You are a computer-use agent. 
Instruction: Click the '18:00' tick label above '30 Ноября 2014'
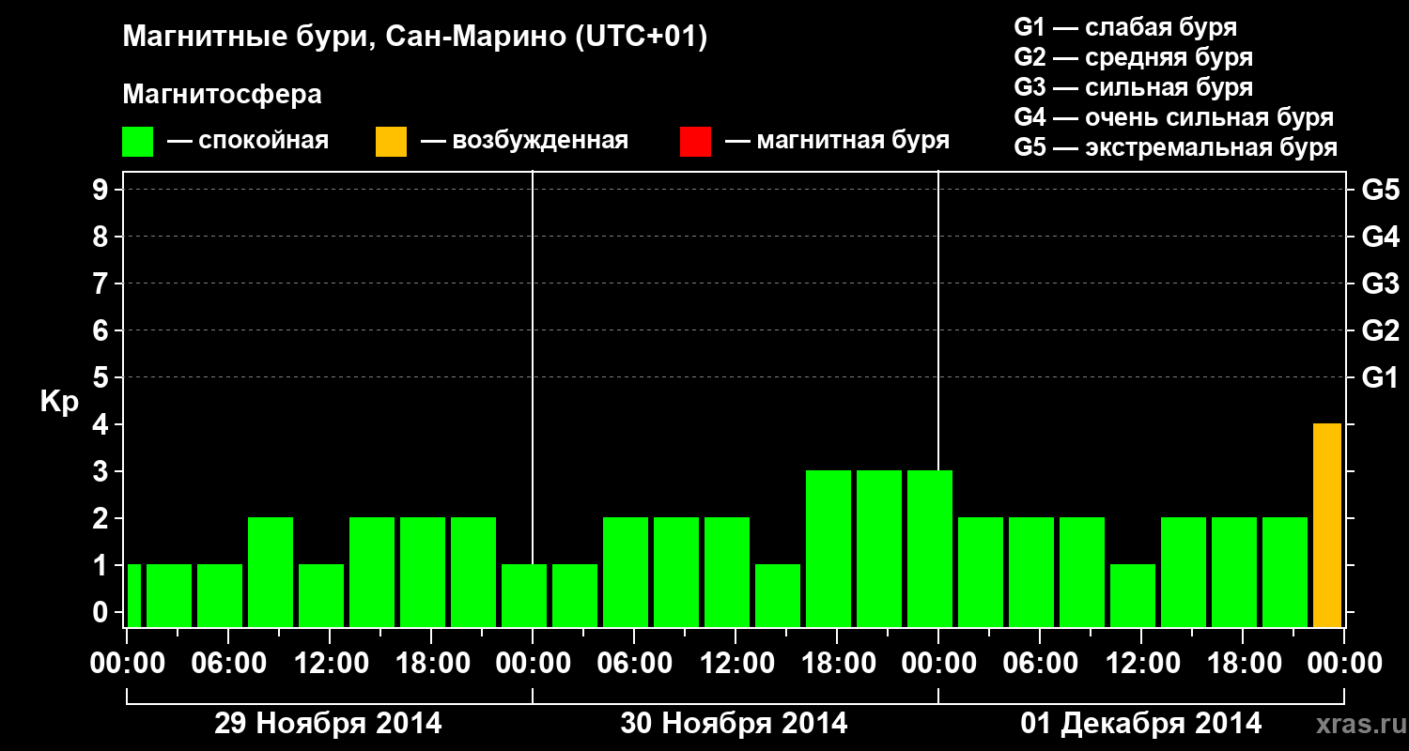tap(837, 663)
